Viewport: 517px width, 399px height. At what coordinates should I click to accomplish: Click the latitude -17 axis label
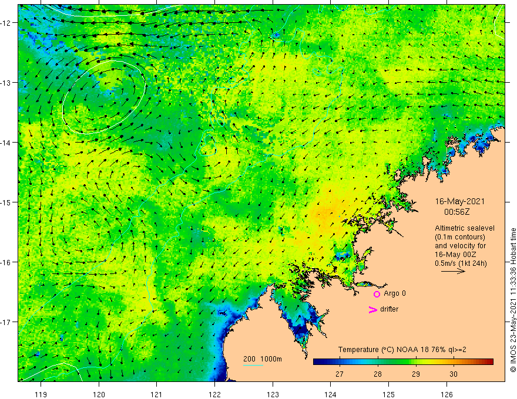6,322
